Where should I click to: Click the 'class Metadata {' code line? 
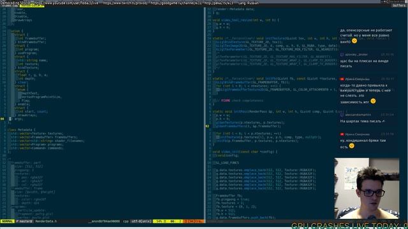tap(21, 130)
